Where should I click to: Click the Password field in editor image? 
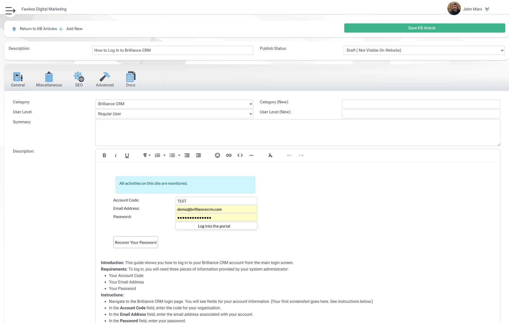coord(216,217)
